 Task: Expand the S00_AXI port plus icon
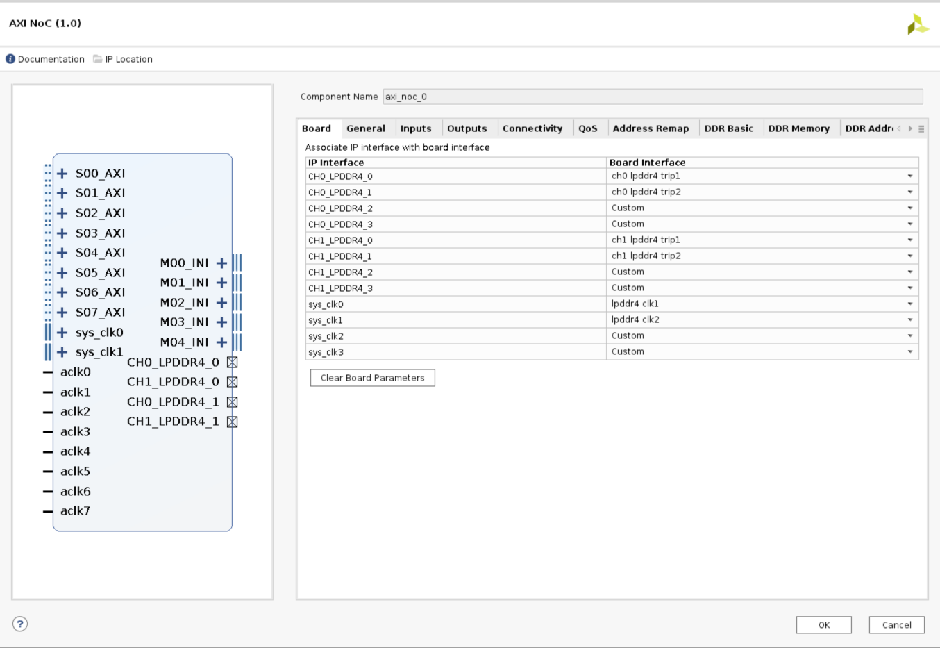tap(62, 174)
